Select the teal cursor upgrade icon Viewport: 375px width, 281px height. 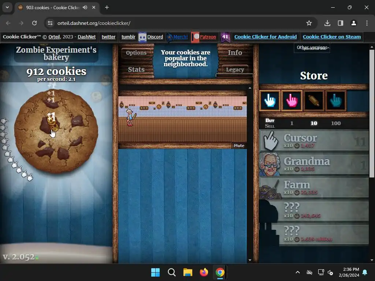(336, 101)
